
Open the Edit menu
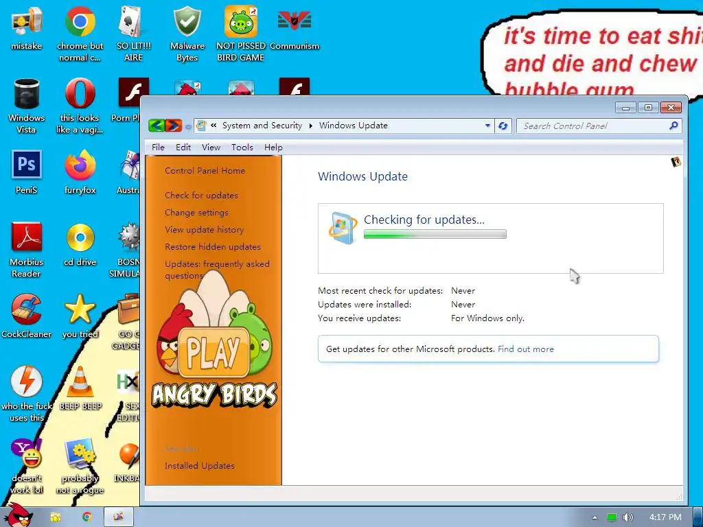(x=183, y=148)
